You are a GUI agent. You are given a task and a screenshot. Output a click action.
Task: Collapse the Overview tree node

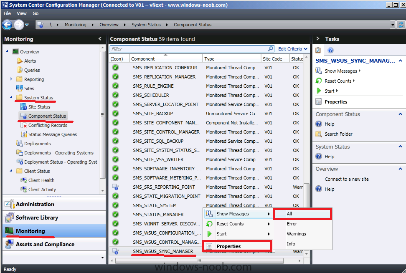(7, 51)
